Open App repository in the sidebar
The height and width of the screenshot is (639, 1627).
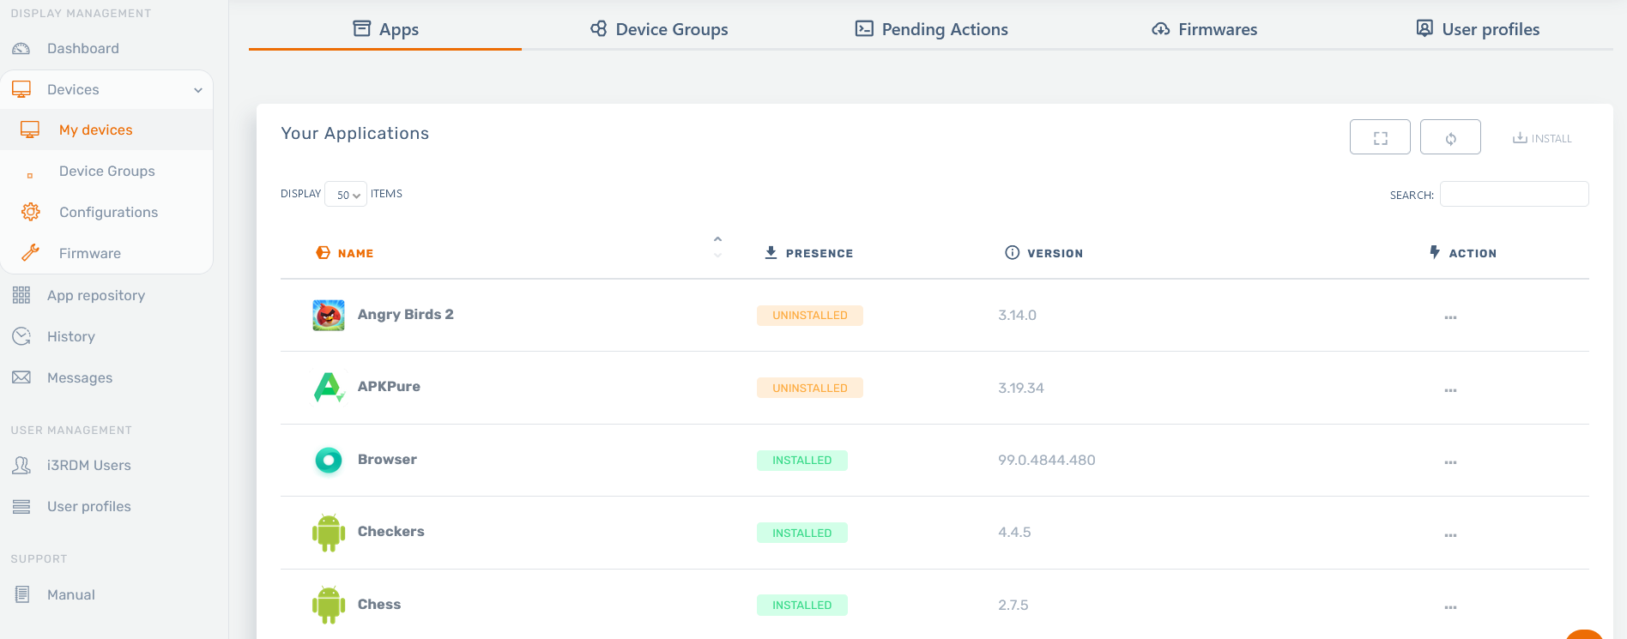[x=95, y=296]
